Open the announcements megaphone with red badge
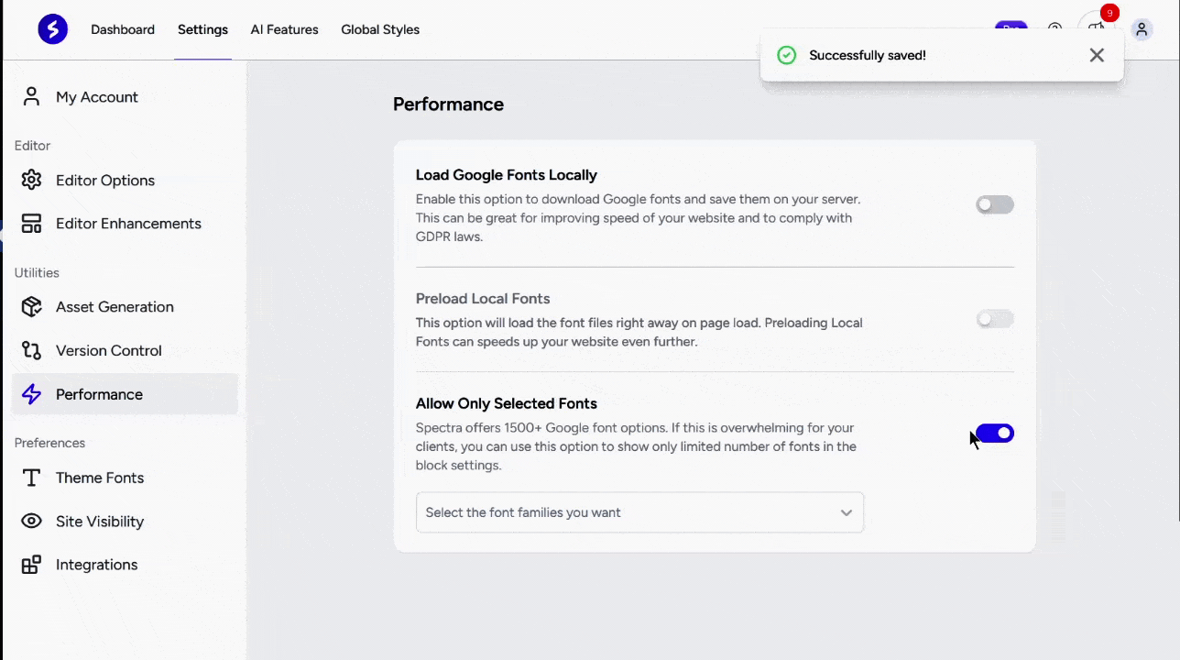This screenshot has width=1180, height=660. [1097, 27]
